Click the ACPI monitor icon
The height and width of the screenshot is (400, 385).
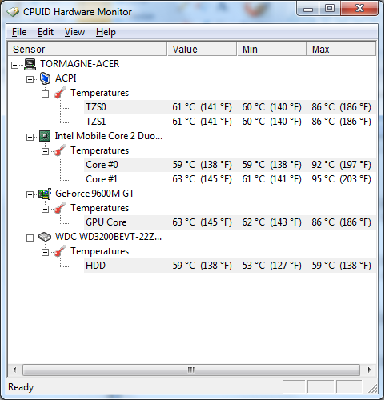(45, 78)
